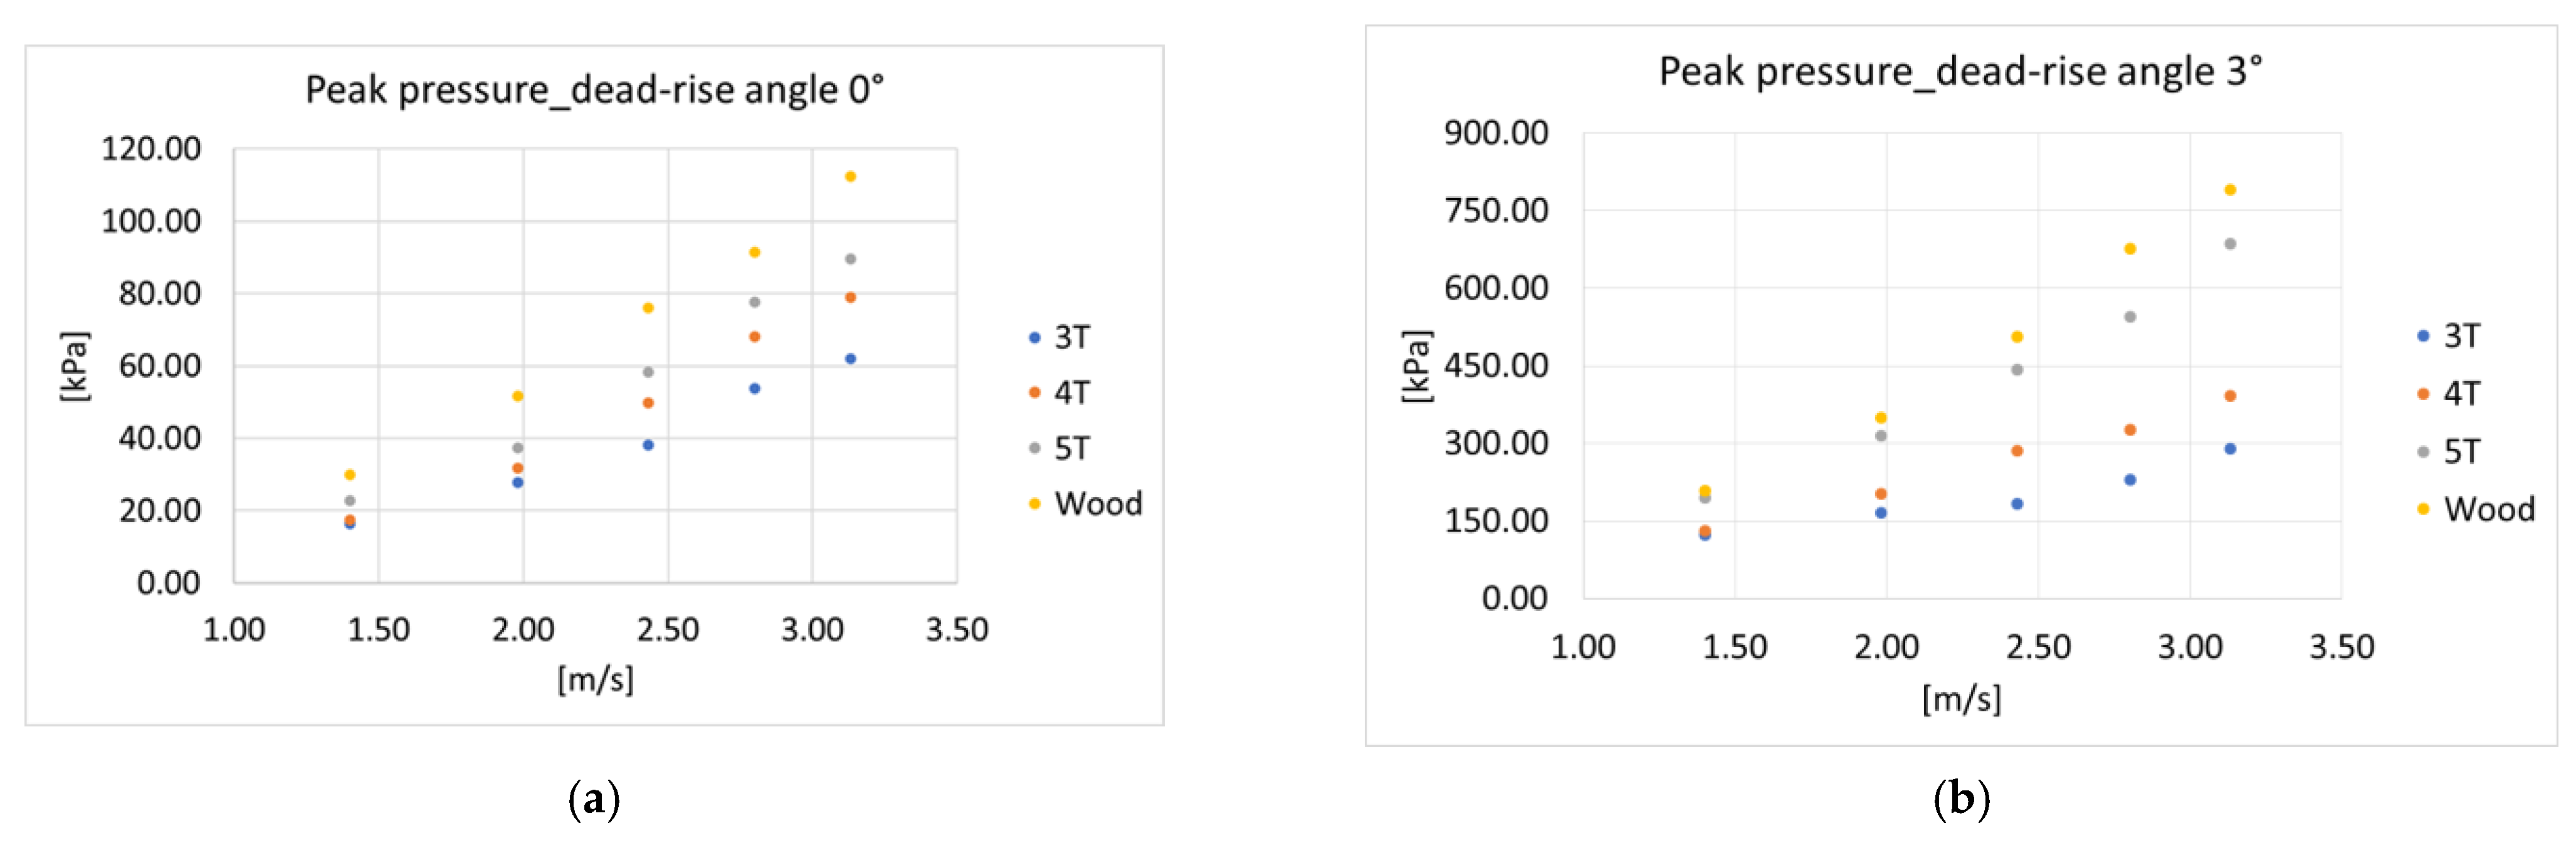Viewport: 2576px width, 843px height.
Task: Click the topmost gray 5T point in 3° chart
Action: pos(2229,244)
